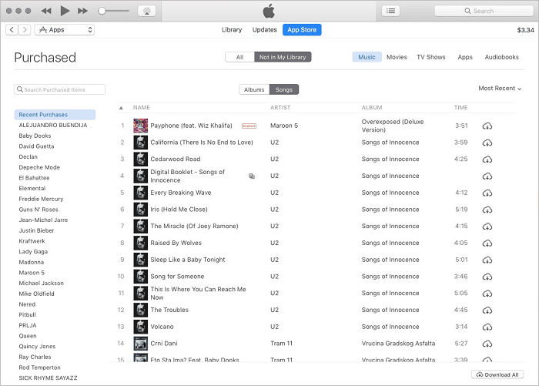
Task: Select Recent Purchases in sidebar
Action: 55,115
